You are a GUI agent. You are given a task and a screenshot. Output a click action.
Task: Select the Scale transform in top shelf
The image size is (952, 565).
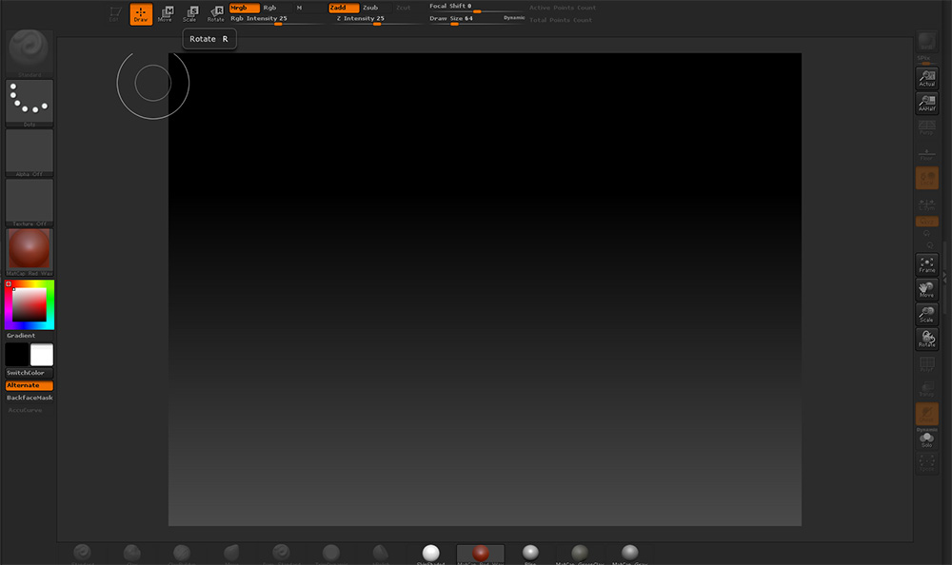coord(190,14)
